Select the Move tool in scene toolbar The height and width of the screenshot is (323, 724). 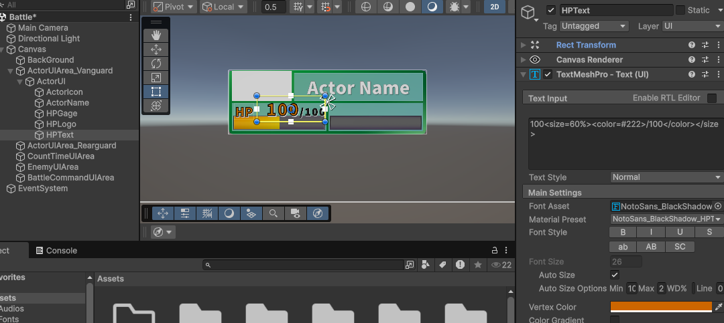(156, 49)
